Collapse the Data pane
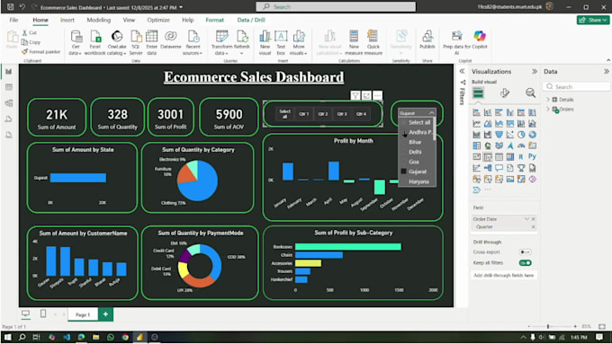Screen dimensions: 612x344 coord(606,71)
